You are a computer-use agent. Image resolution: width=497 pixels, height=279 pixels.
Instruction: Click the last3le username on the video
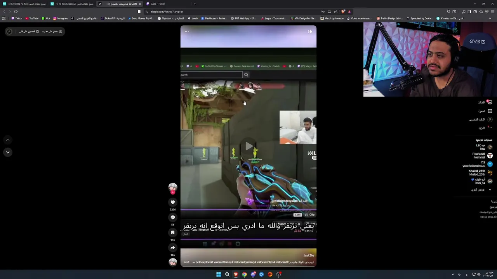[x=309, y=255]
